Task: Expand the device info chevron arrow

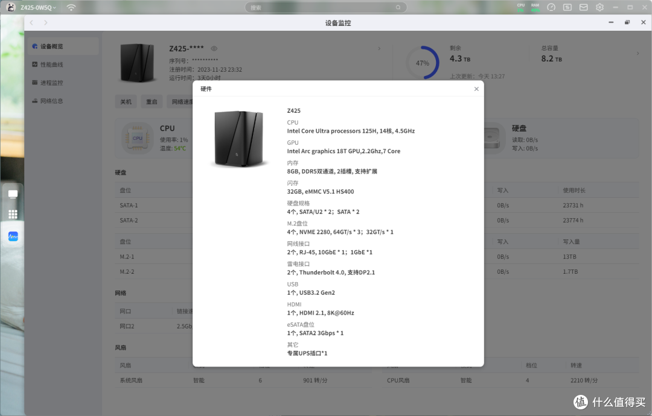Action: click(x=379, y=49)
